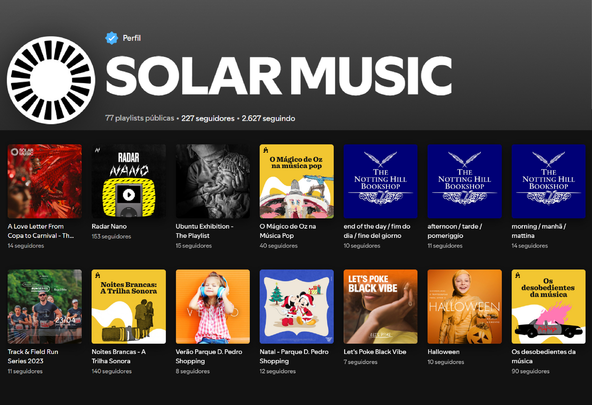Viewport: 592px width, 405px height.
Task: Open the Noites Brancas cover art
Action: tap(129, 307)
